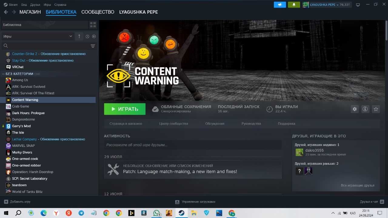Open the Игры menu in menu bar
388x218 pixels.
point(47,5)
